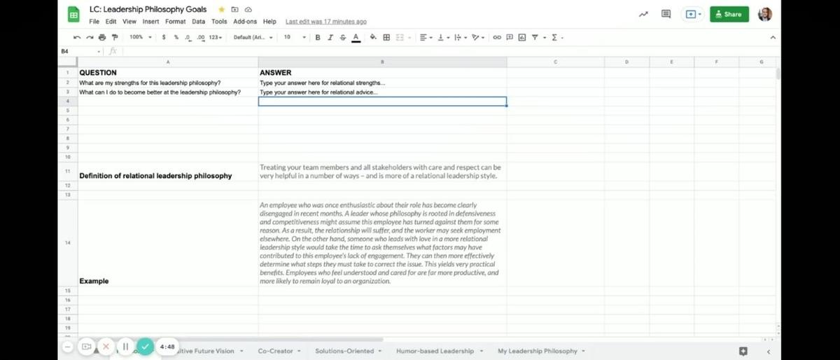The width and height of the screenshot is (840, 360).
Task: Open the zoom 100% dropdown
Action: coord(139,37)
